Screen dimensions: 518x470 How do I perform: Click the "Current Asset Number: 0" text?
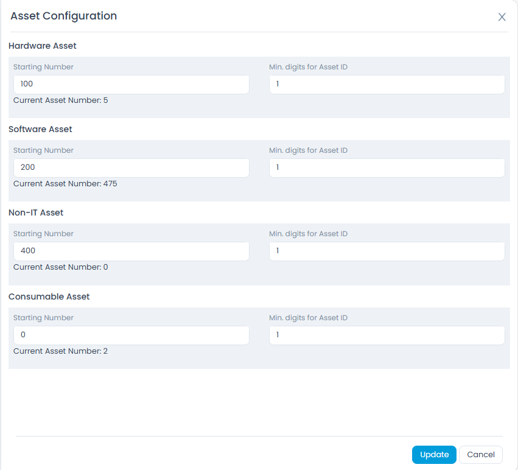click(60, 267)
